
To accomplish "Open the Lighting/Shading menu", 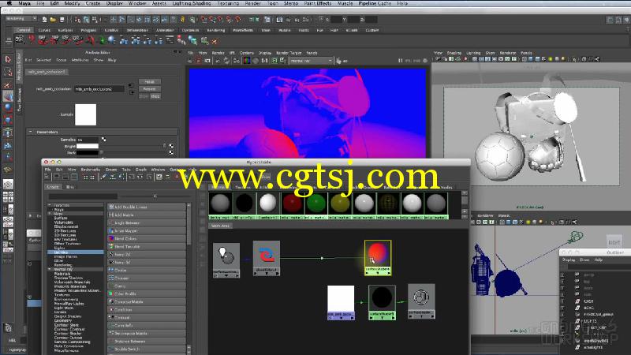I will (x=191, y=3).
